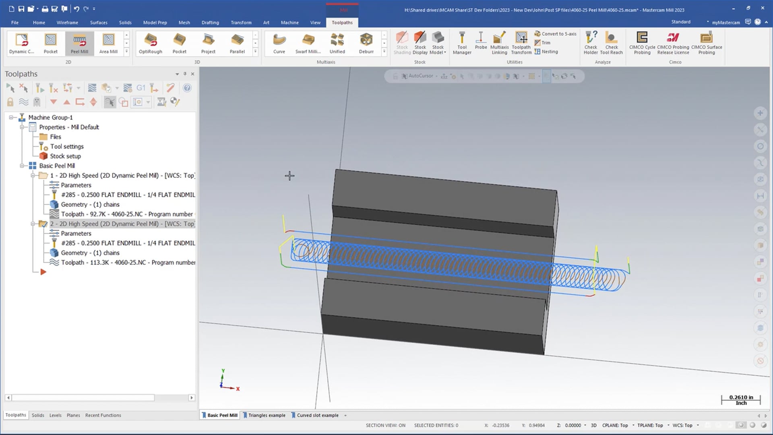Select the Parallel 3D toolpath
The width and height of the screenshot is (773, 435).
tap(237, 43)
